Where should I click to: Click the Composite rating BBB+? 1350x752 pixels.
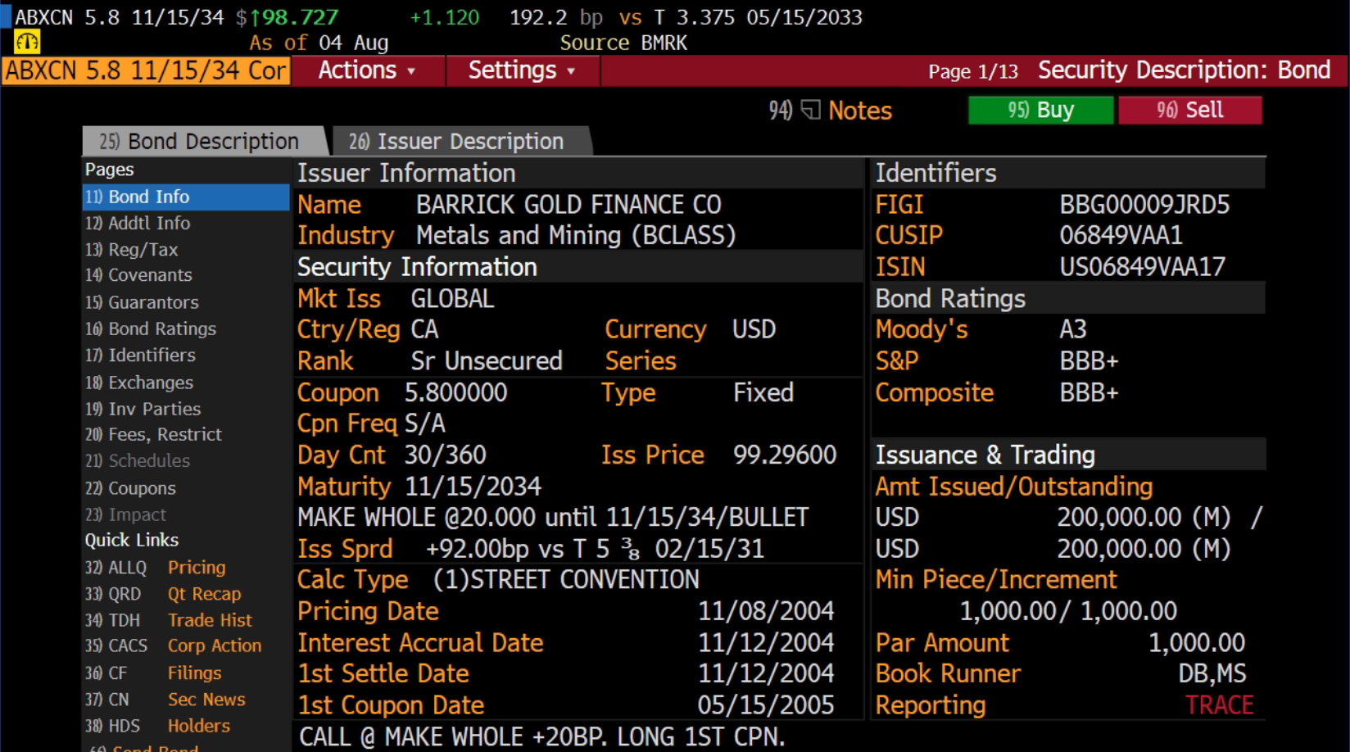coord(1089,393)
